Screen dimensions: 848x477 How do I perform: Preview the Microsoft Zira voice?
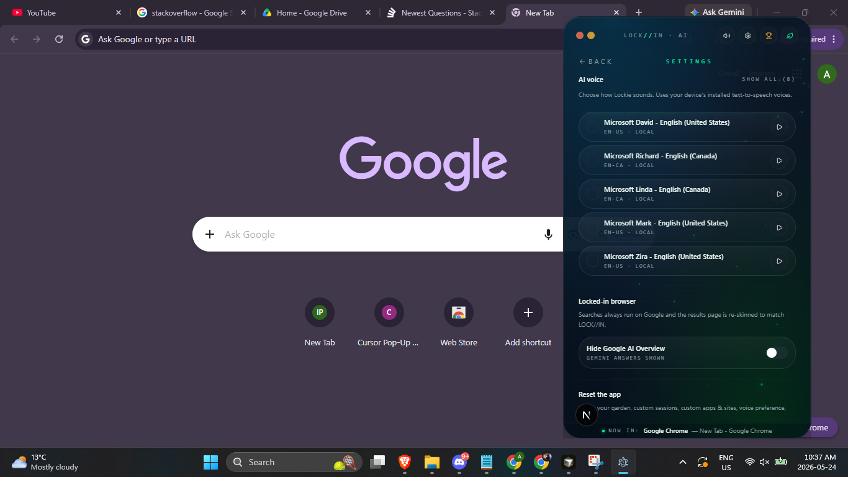(x=779, y=261)
